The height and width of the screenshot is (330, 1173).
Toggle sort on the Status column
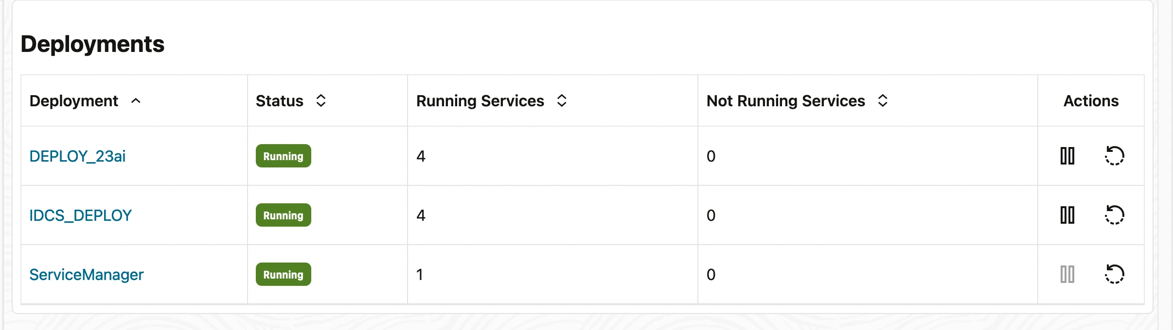(321, 101)
